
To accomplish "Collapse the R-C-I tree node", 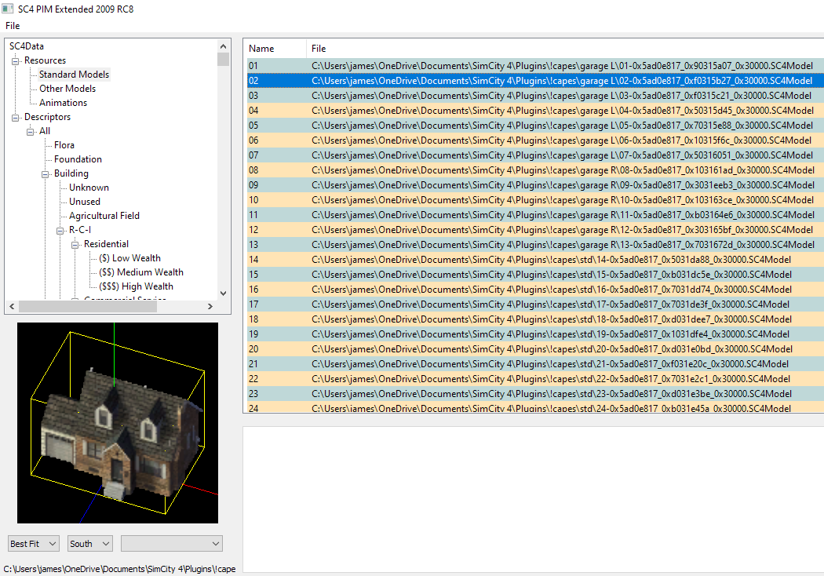I will (60, 230).
